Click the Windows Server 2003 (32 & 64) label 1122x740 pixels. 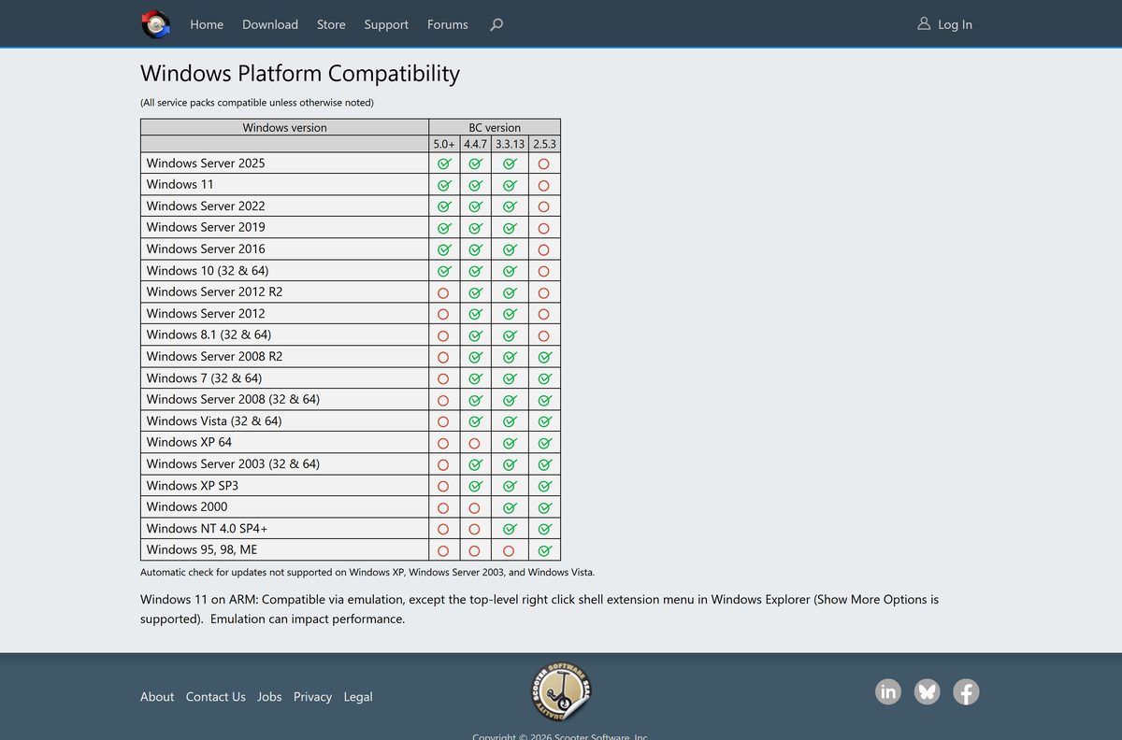click(x=233, y=464)
